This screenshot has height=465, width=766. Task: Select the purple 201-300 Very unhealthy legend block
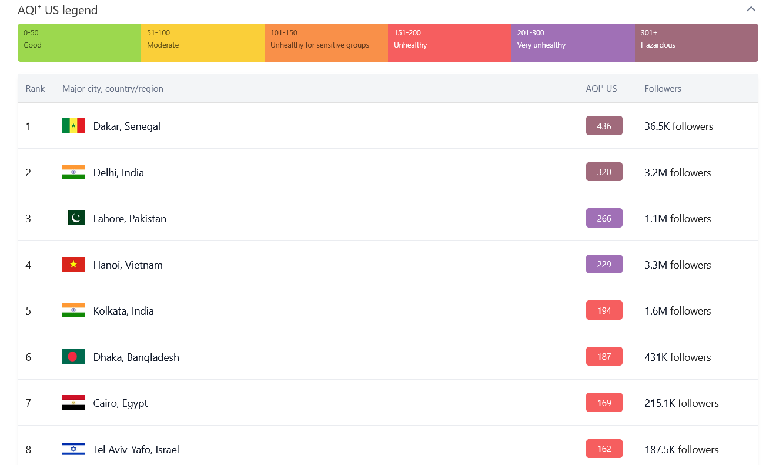(573, 42)
